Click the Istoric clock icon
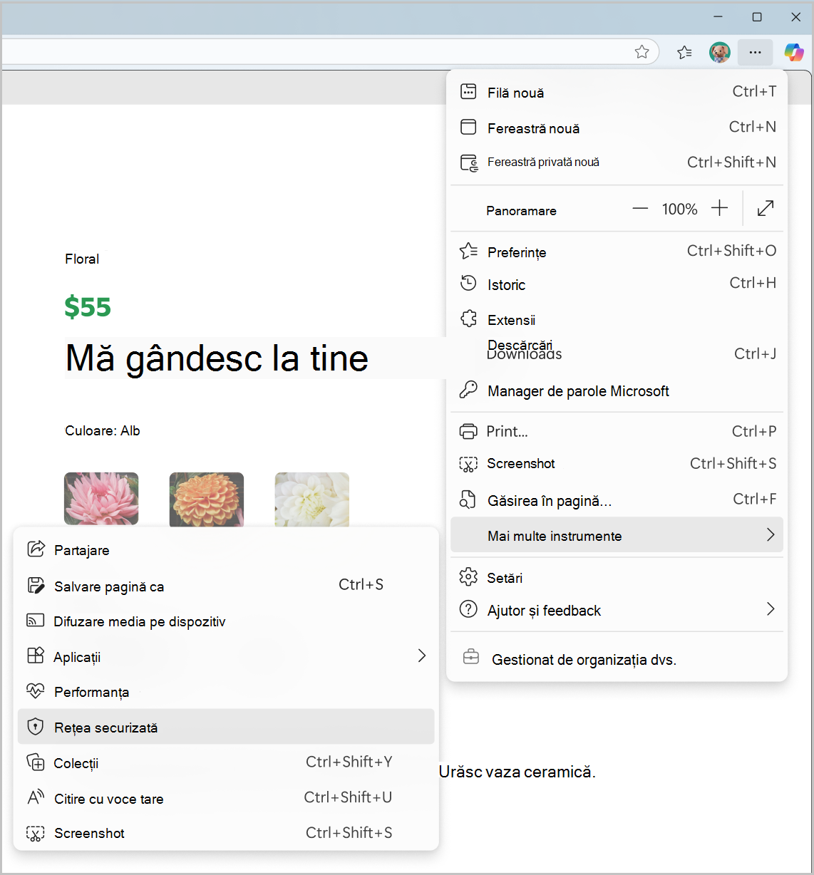814x875 pixels. 468,283
